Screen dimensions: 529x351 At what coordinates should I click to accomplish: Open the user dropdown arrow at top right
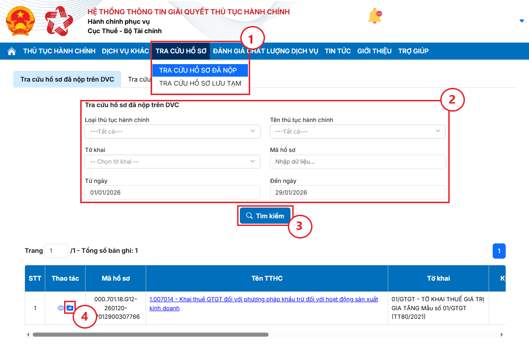pyautogui.click(x=521, y=21)
